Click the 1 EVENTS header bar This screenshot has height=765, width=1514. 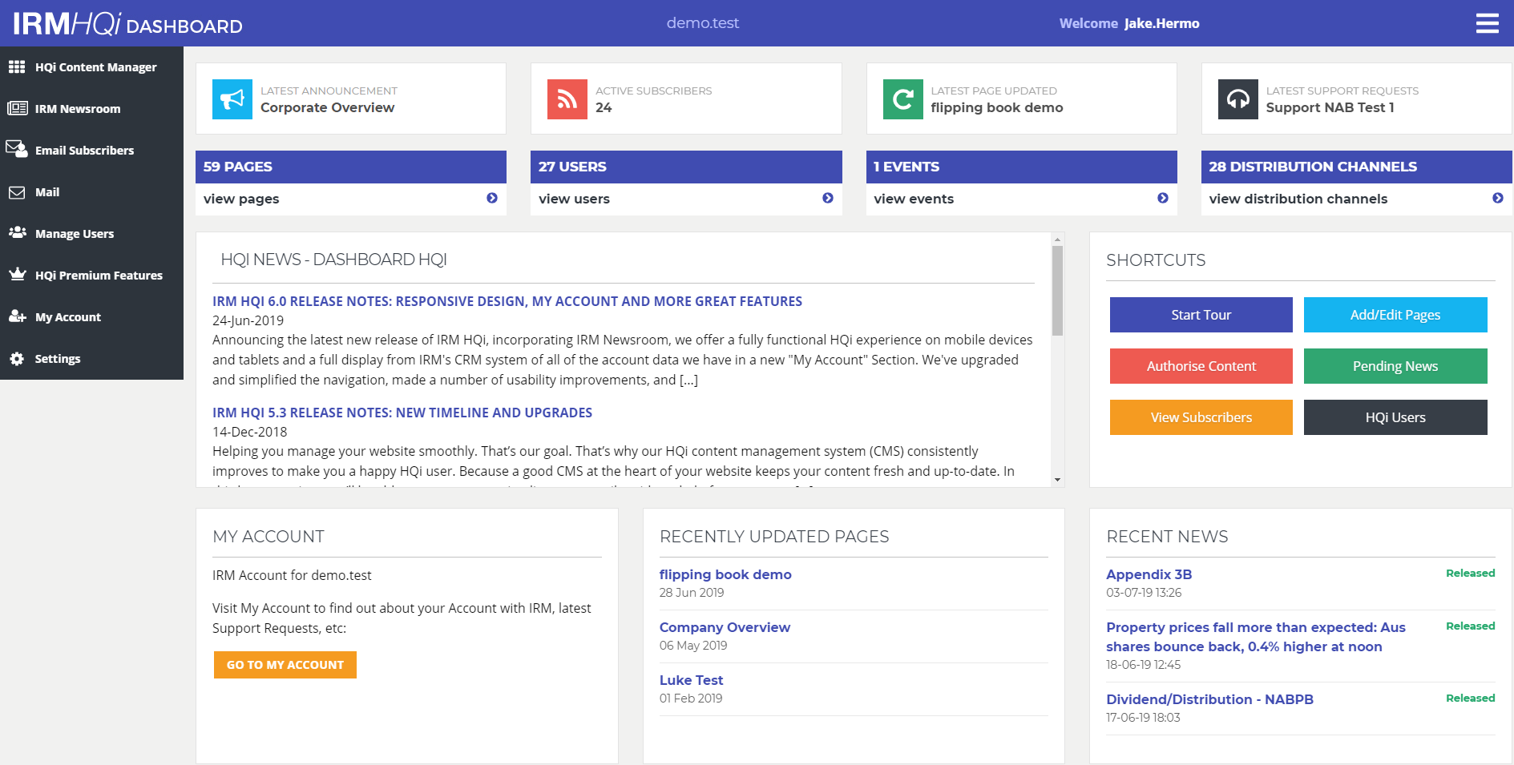[1021, 167]
